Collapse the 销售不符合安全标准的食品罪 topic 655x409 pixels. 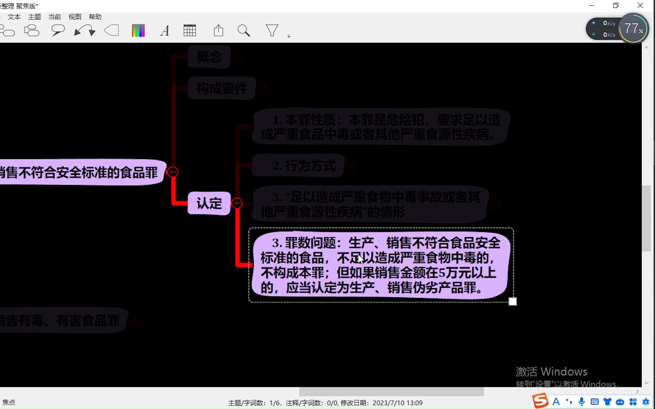pos(172,172)
